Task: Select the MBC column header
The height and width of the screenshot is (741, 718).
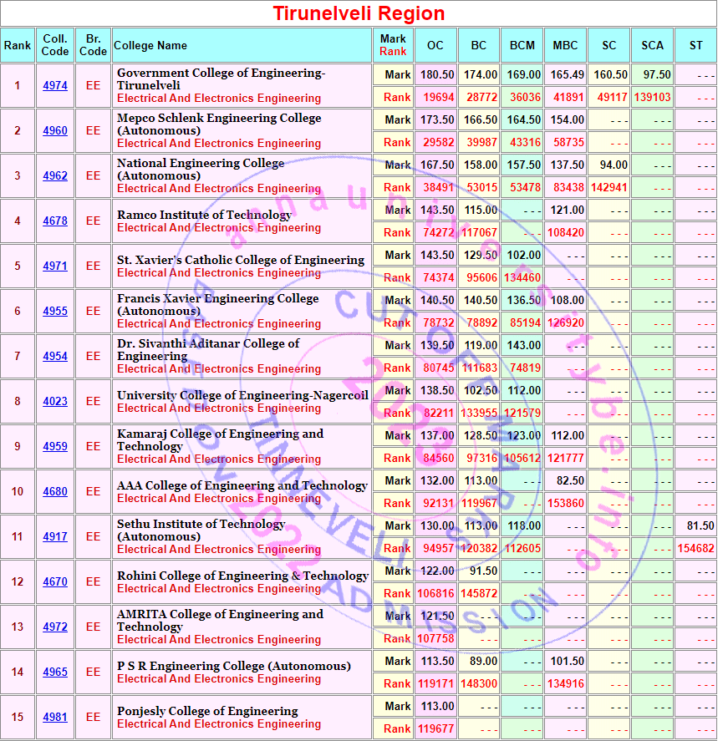Action: coord(565,45)
